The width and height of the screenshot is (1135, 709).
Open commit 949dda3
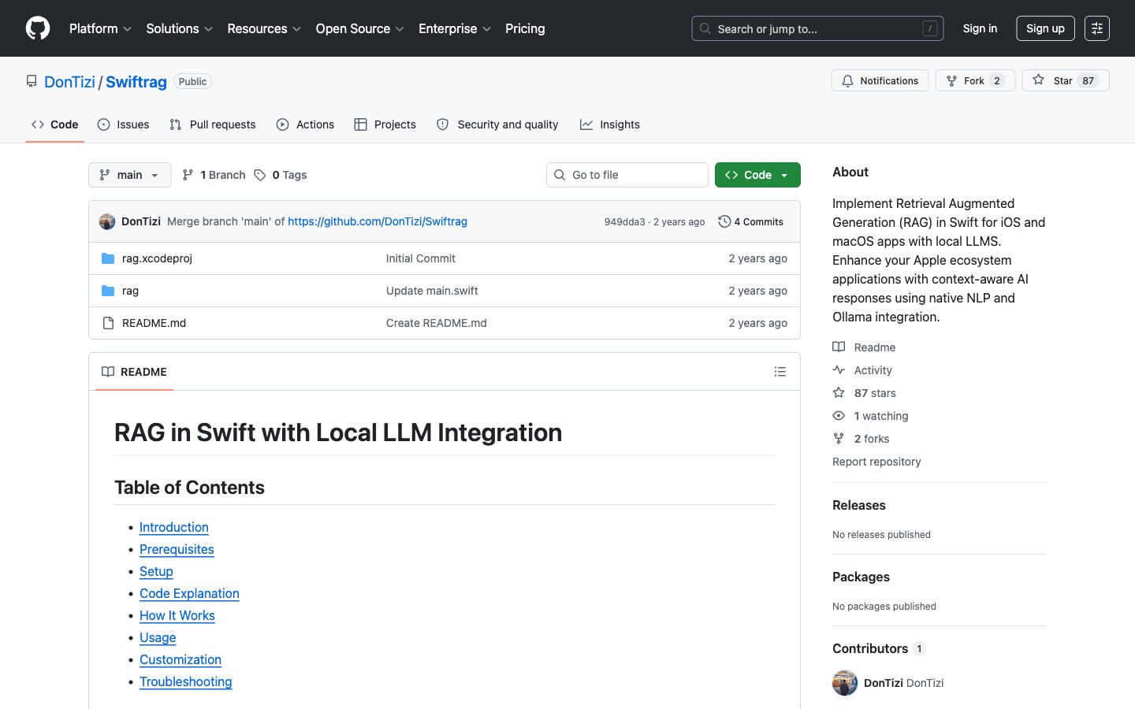624,222
